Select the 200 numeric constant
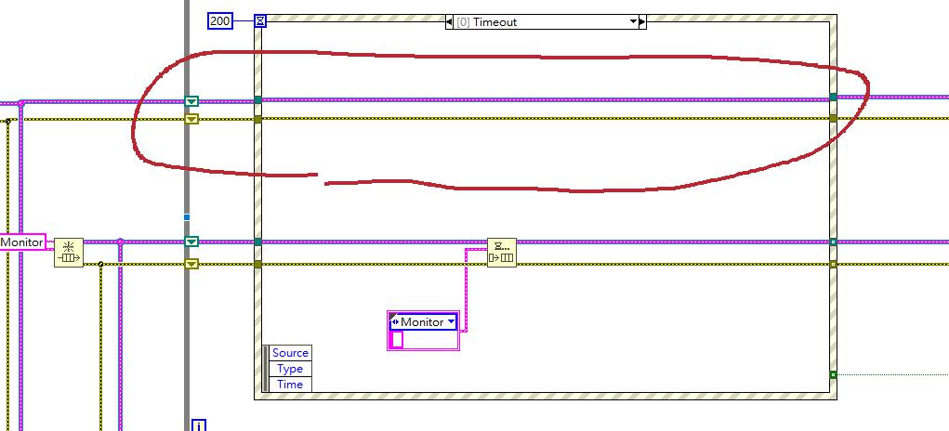 click(x=220, y=21)
